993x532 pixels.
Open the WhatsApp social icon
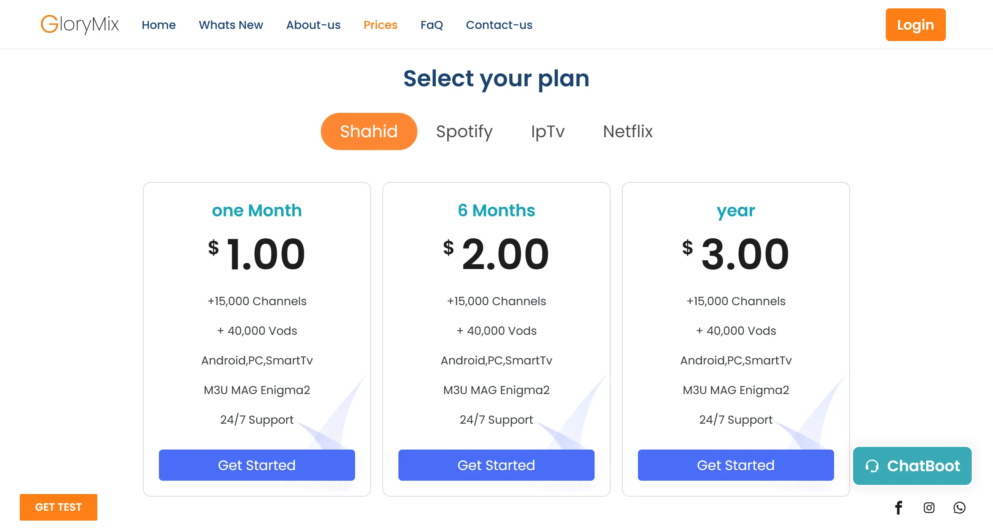(959, 507)
